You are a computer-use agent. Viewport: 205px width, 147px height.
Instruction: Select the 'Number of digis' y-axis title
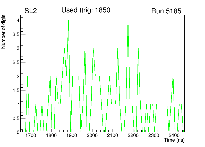(4, 32)
